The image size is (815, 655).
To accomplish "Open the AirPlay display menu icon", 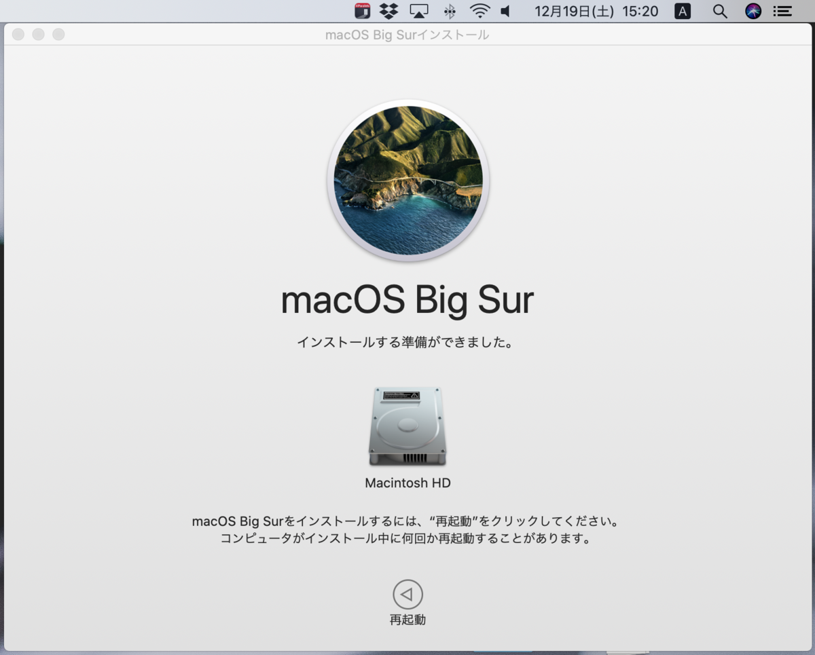I will click(419, 11).
